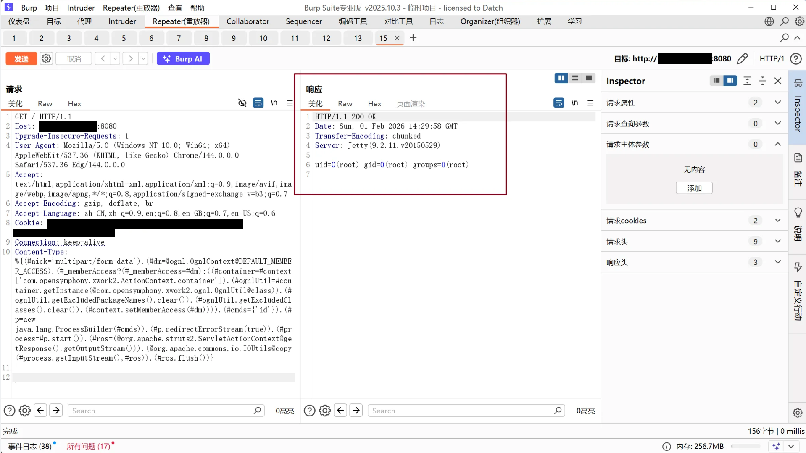Toggle \n non-printable chars in response
The width and height of the screenshot is (806, 453).
click(x=574, y=103)
